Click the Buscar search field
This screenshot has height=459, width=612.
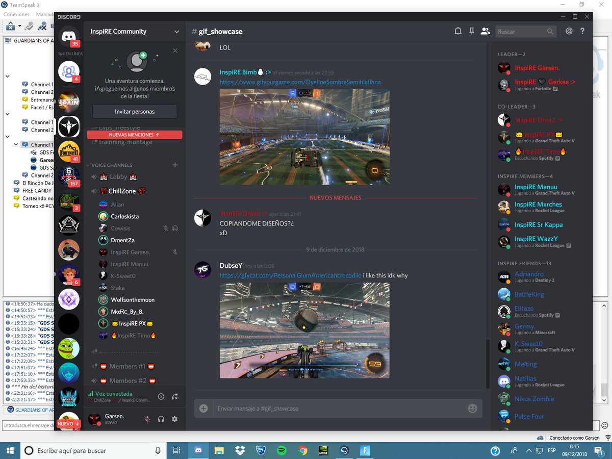pyautogui.click(x=525, y=32)
